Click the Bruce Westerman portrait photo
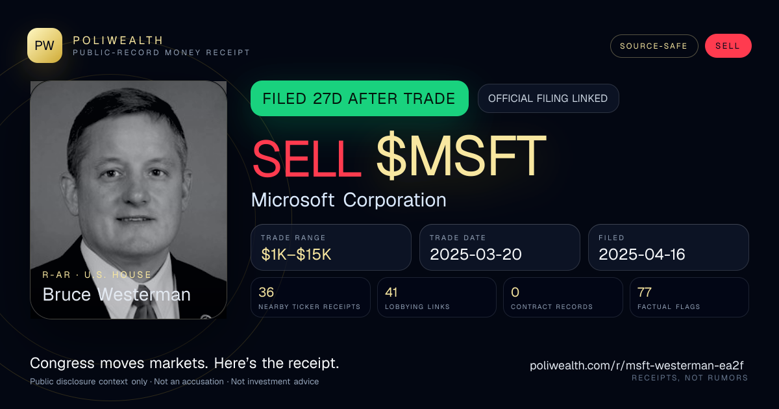Image resolution: width=779 pixels, height=409 pixels. click(x=129, y=200)
